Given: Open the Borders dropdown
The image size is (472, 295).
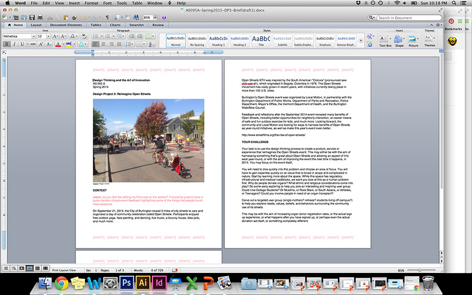Looking at the screenshot, I should point(141,44).
